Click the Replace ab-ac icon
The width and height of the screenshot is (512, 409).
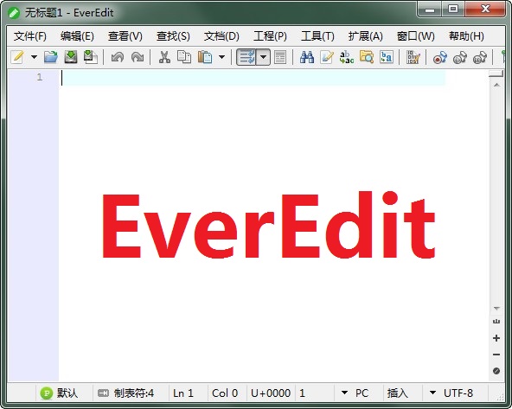click(347, 57)
